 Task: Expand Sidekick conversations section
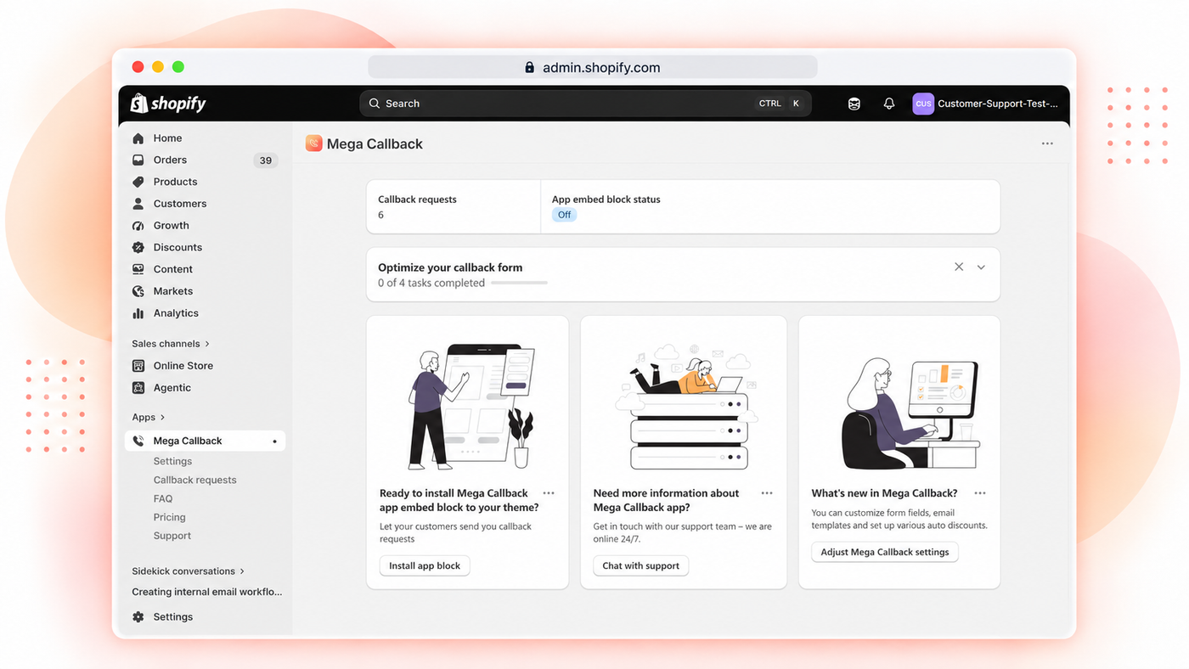pyautogui.click(x=188, y=571)
